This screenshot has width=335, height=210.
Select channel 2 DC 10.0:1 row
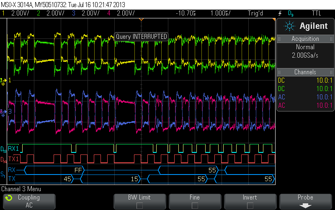(x=305, y=89)
